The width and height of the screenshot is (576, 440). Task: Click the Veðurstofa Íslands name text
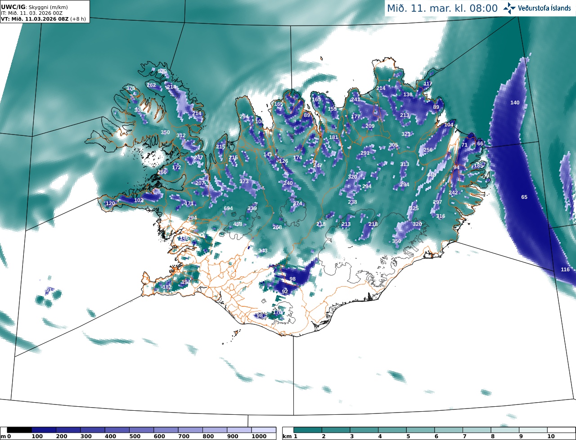tap(544, 8)
